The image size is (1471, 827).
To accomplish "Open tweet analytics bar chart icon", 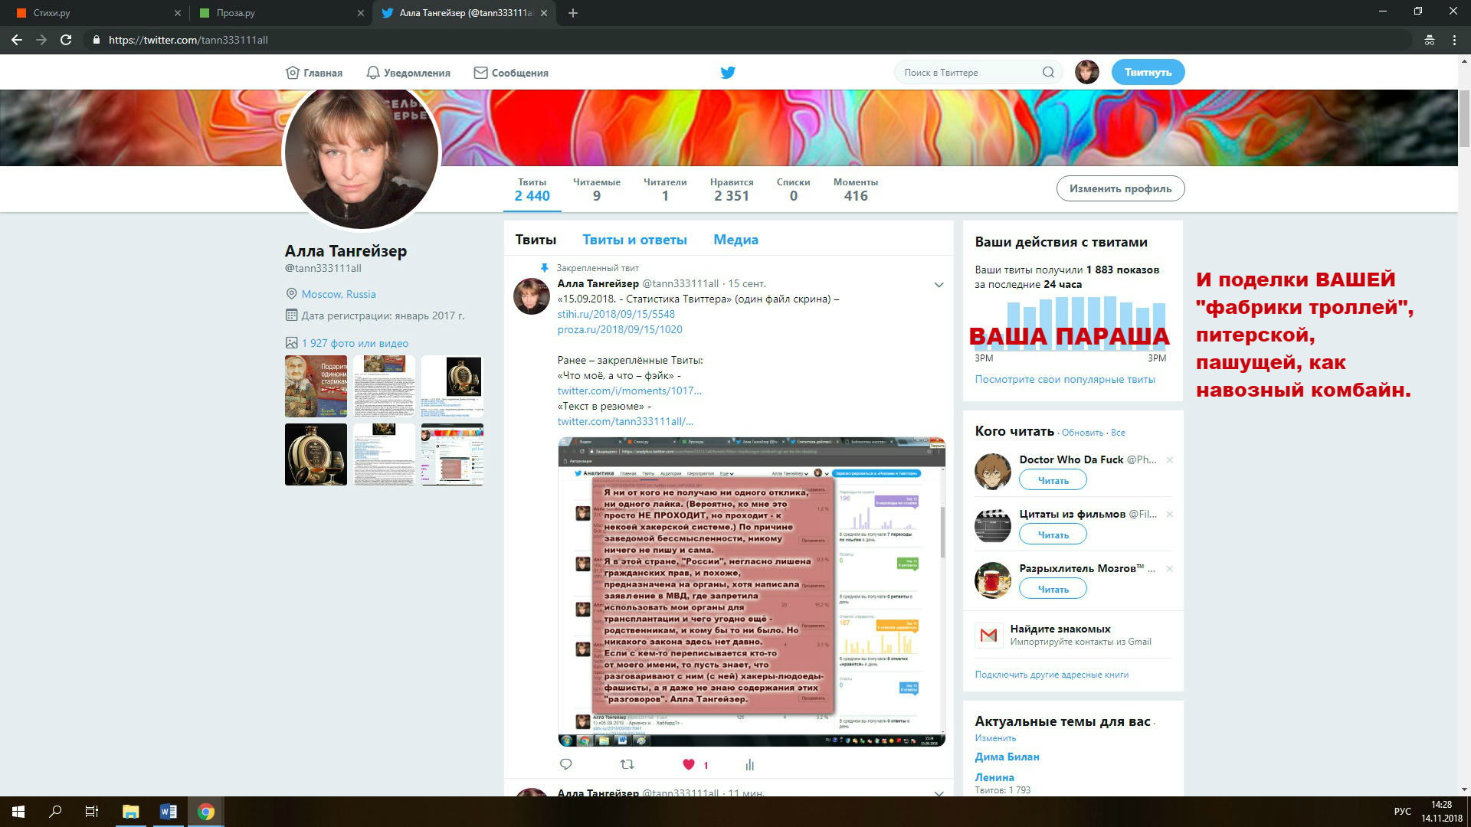I will coord(749,764).
